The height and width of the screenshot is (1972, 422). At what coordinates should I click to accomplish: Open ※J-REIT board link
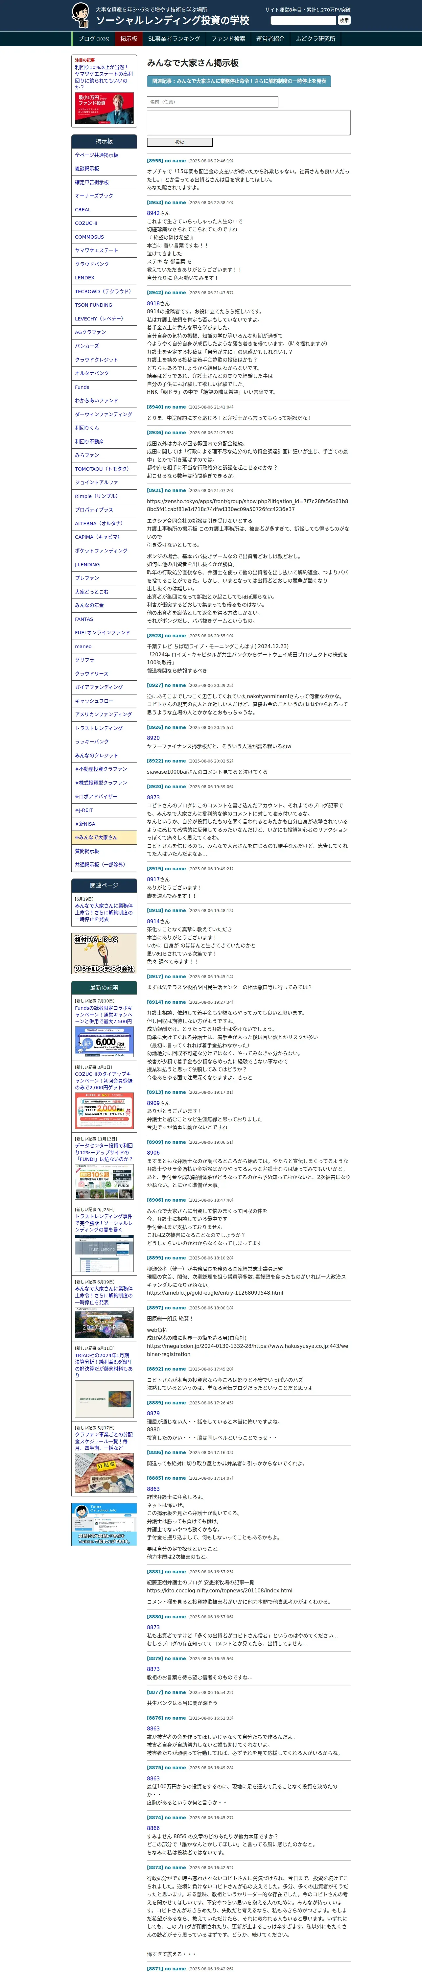point(104,810)
